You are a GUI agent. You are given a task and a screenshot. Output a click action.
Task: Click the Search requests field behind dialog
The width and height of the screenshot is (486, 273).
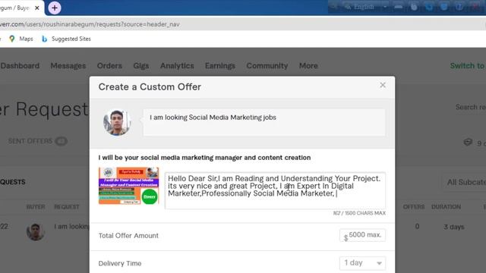tap(471, 107)
